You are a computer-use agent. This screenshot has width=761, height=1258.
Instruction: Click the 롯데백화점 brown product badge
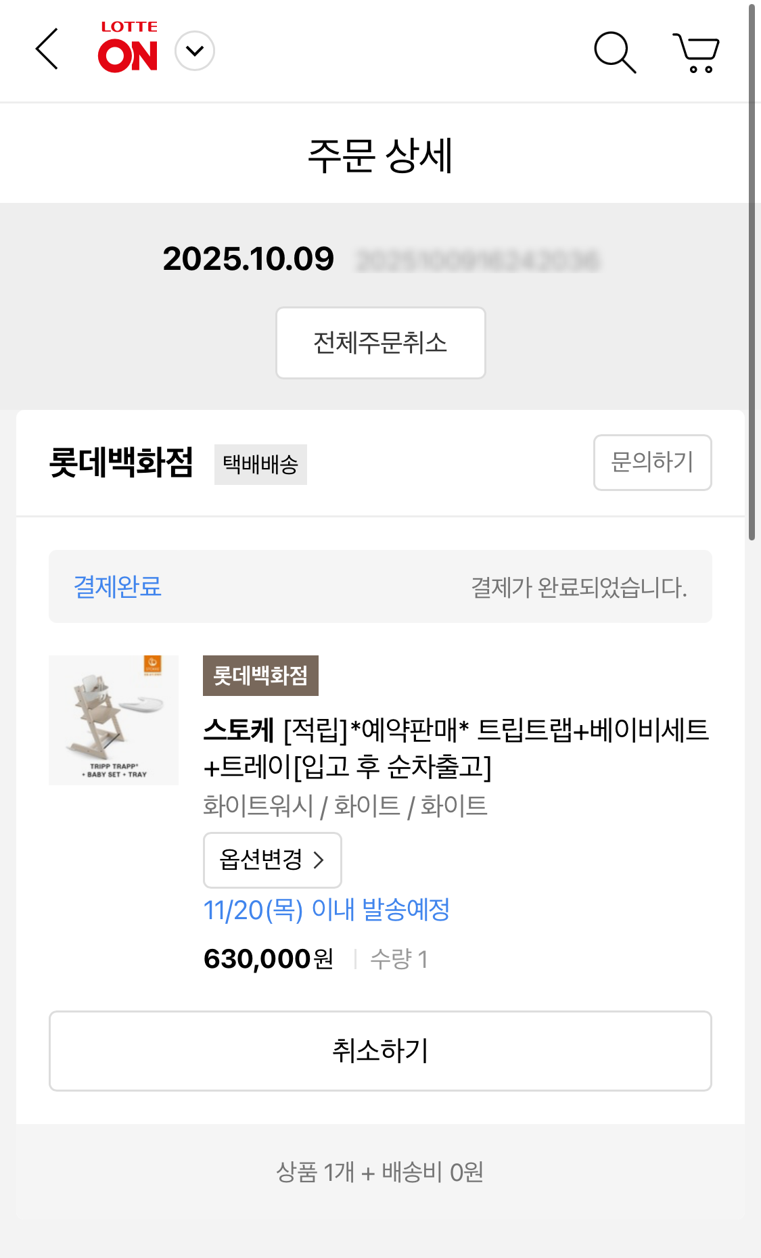(260, 676)
